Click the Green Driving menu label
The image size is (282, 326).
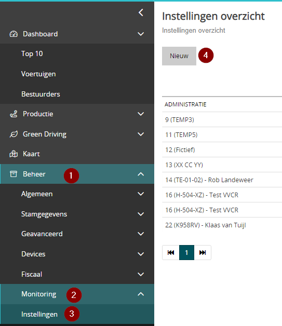tap(45, 134)
